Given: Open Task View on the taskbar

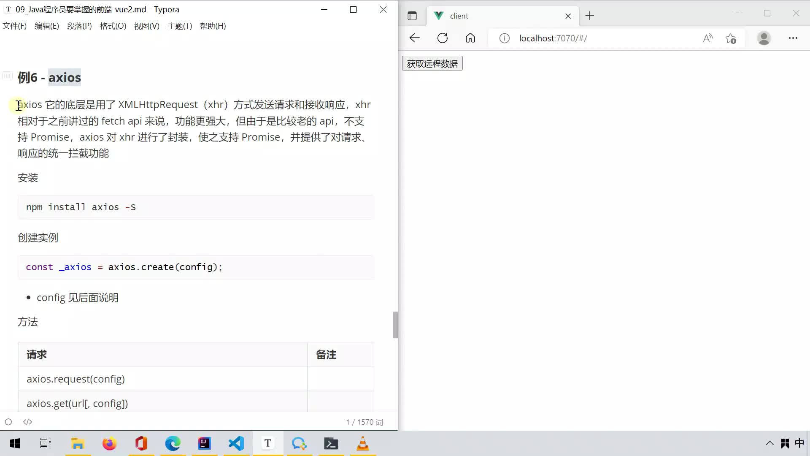Looking at the screenshot, I should pos(46,444).
